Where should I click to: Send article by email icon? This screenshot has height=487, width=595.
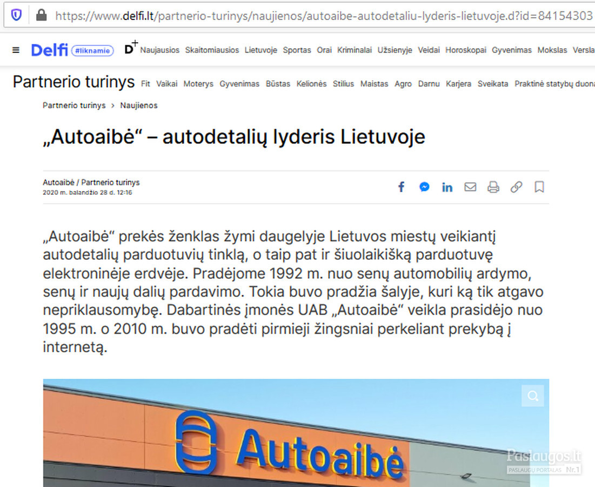[470, 187]
